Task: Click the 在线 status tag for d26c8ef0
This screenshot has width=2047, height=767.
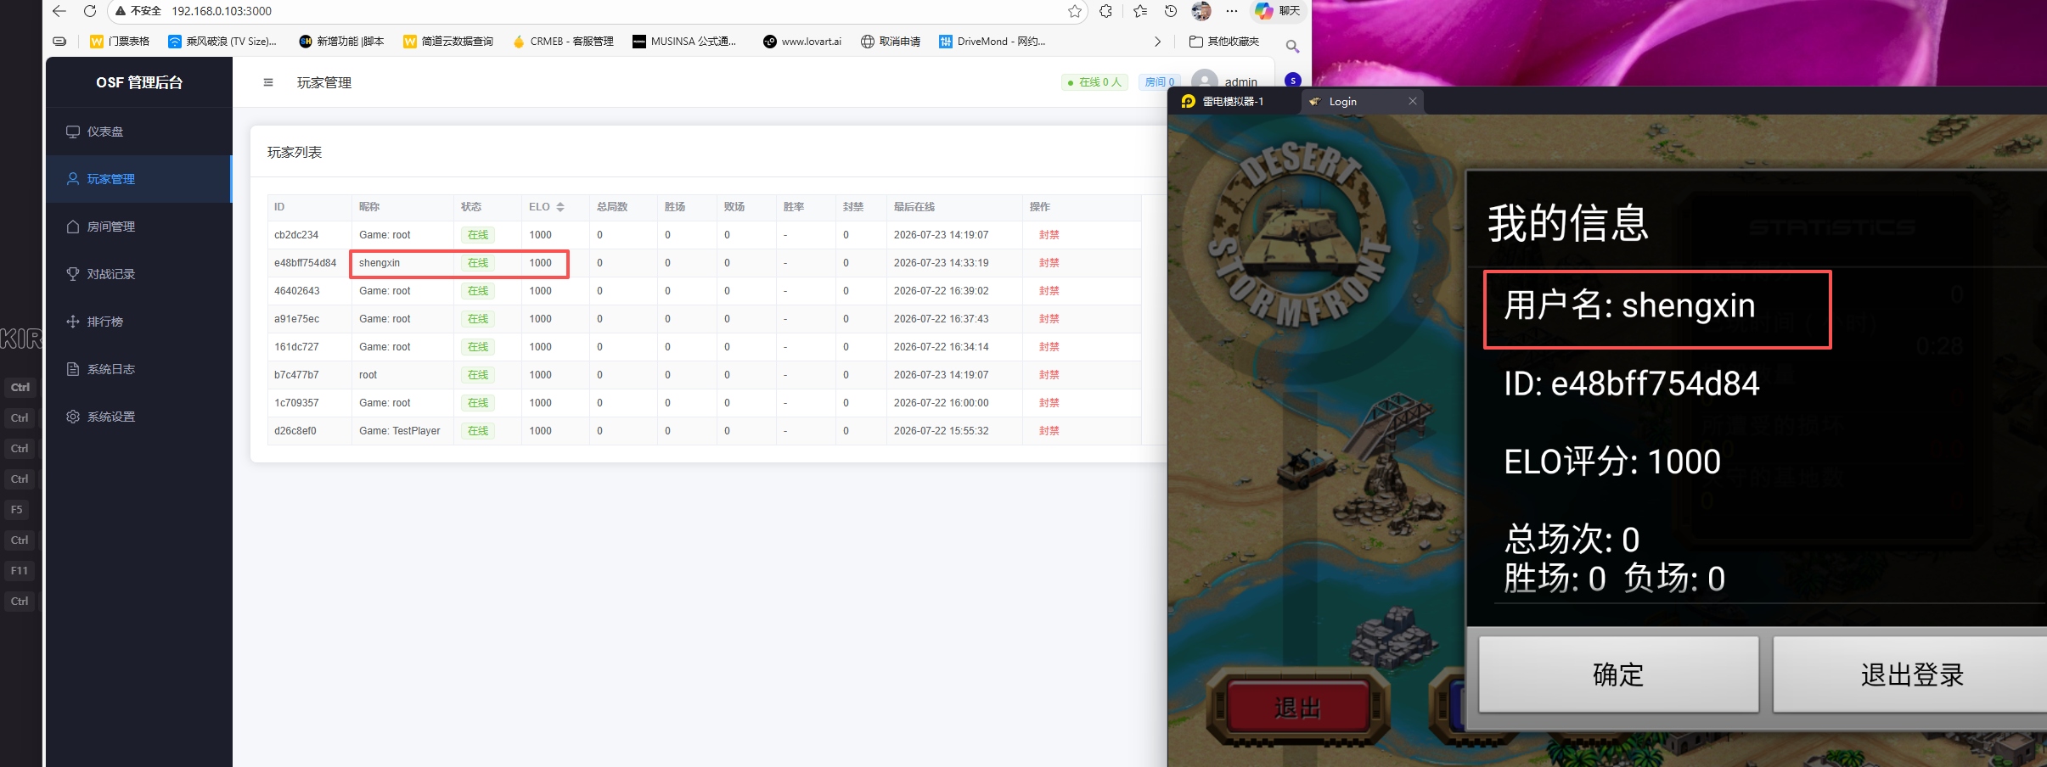Action: tap(478, 431)
